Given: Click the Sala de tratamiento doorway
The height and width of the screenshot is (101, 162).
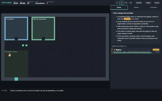Looking at the screenshot, I should coord(43,39).
